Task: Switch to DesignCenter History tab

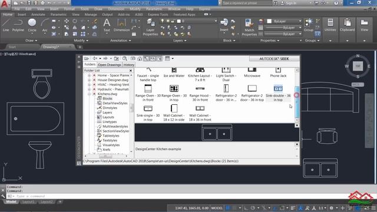Action: click(128, 65)
